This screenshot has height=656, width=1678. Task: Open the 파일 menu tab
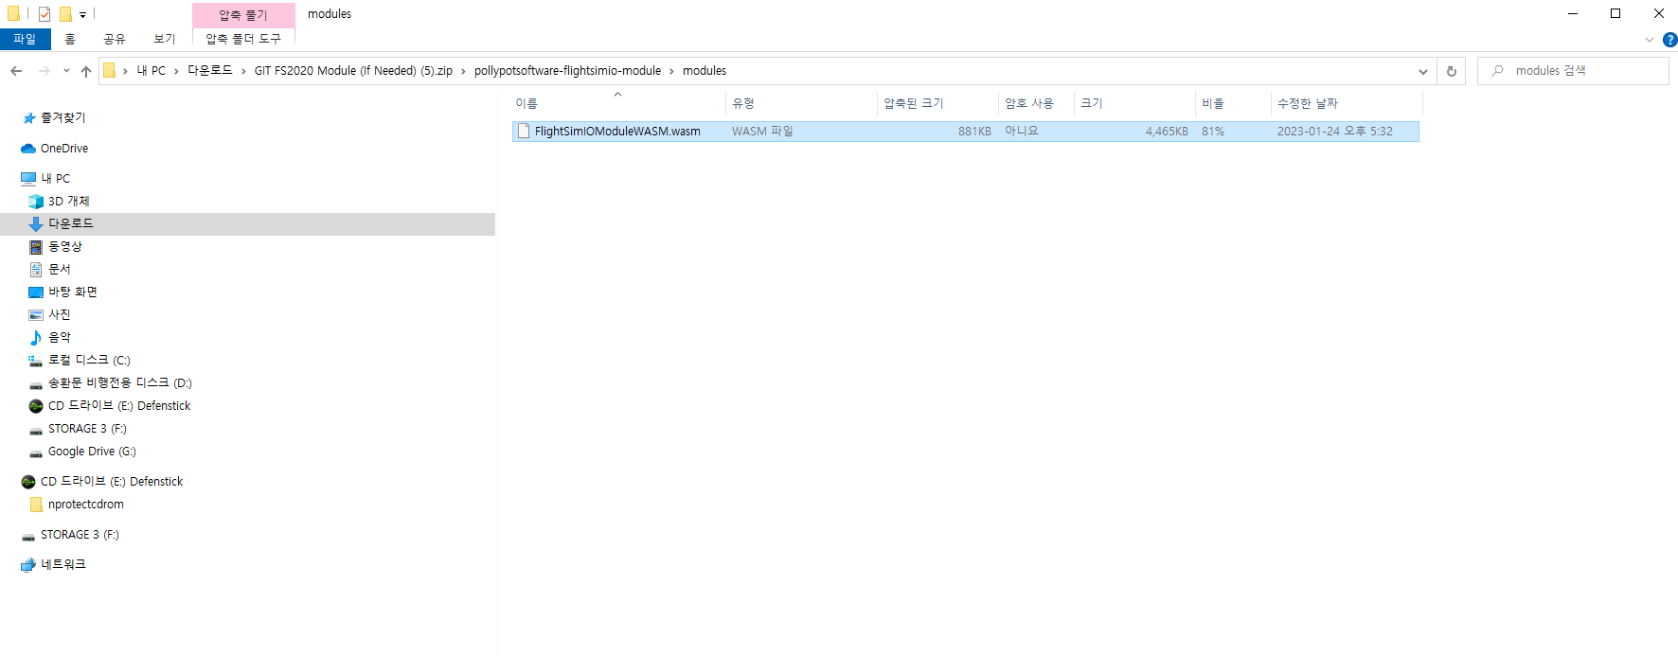(25, 39)
